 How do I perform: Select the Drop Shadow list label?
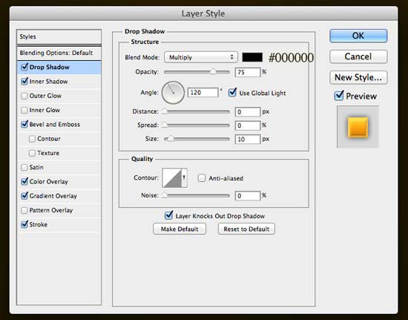tap(50, 67)
